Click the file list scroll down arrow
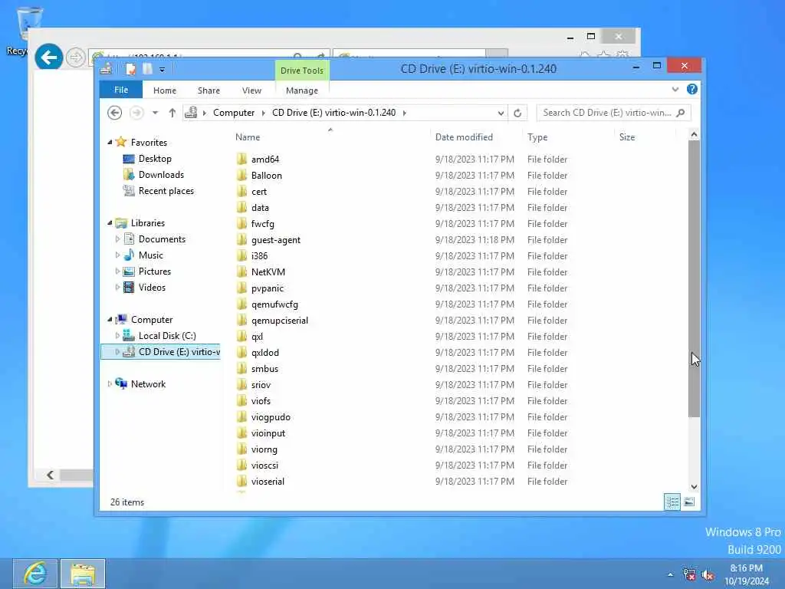The image size is (785, 589). click(694, 487)
